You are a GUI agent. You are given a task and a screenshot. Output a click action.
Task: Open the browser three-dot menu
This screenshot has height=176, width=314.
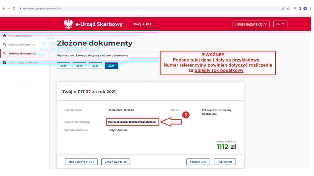(310, 9)
